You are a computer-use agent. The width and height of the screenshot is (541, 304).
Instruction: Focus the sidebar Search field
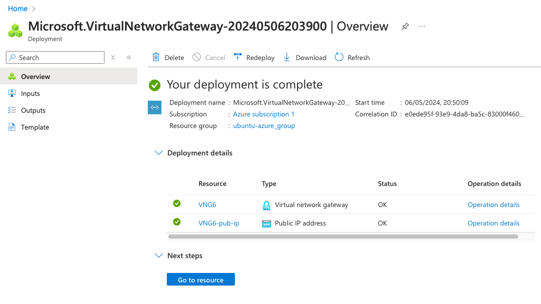tap(55, 57)
